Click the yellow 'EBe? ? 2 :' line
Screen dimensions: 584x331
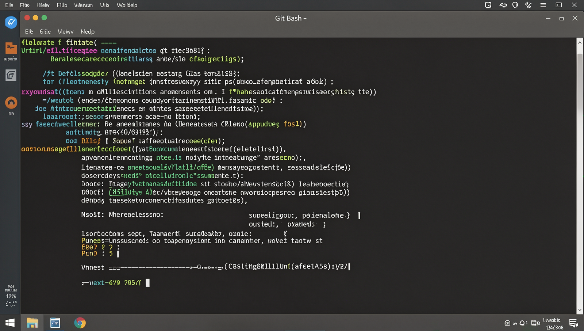coord(100,247)
